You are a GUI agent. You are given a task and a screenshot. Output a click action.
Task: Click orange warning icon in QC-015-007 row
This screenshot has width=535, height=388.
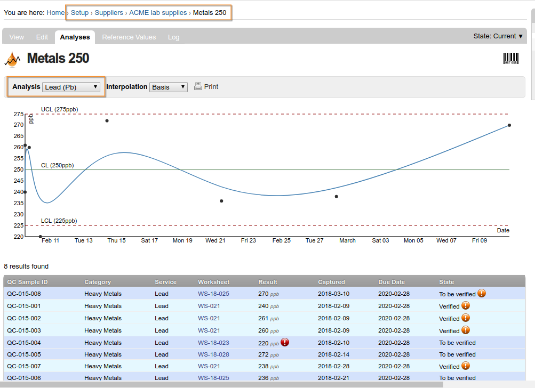466,366
